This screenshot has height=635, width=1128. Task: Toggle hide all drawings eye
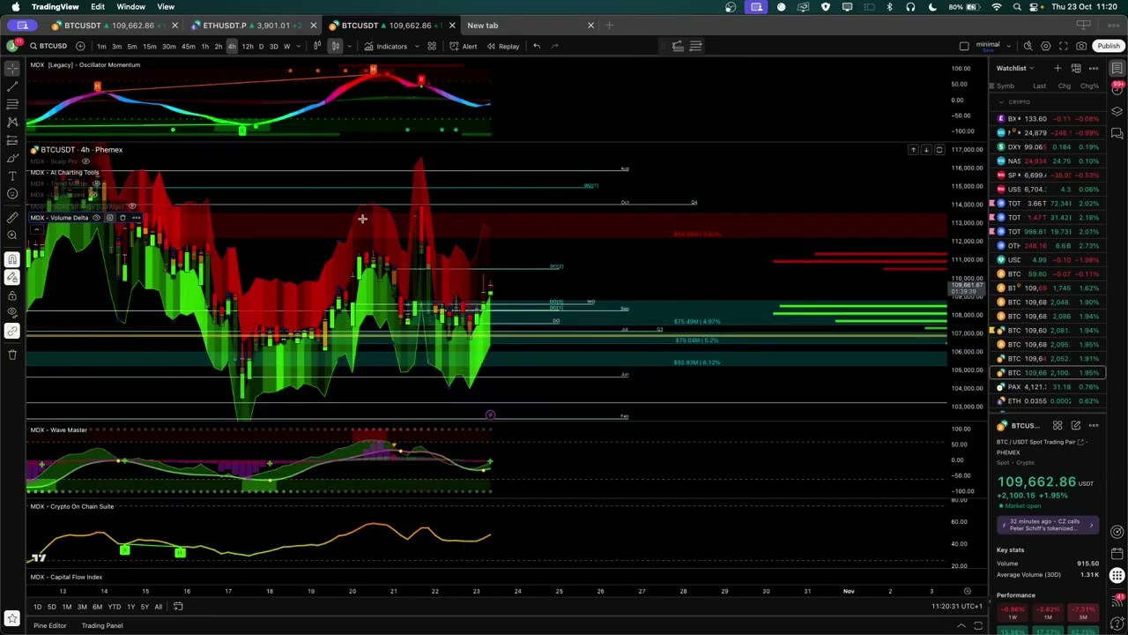[x=12, y=312]
